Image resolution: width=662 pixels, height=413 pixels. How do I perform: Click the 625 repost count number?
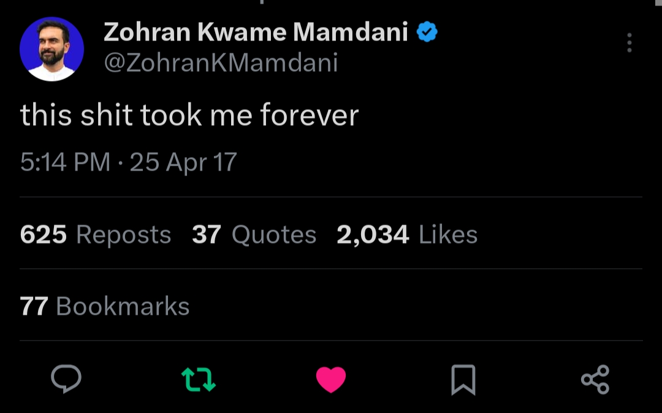coord(44,234)
